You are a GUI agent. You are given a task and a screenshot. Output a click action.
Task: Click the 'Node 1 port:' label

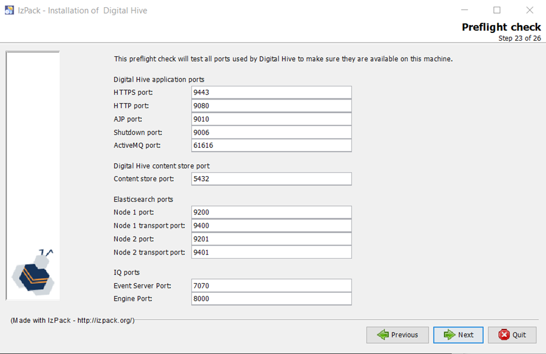click(134, 212)
